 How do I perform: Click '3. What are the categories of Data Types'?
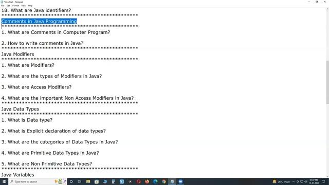click(60, 142)
